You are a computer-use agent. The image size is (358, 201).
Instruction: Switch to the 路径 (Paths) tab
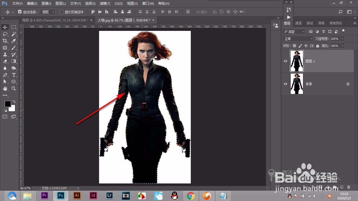click(310, 23)
